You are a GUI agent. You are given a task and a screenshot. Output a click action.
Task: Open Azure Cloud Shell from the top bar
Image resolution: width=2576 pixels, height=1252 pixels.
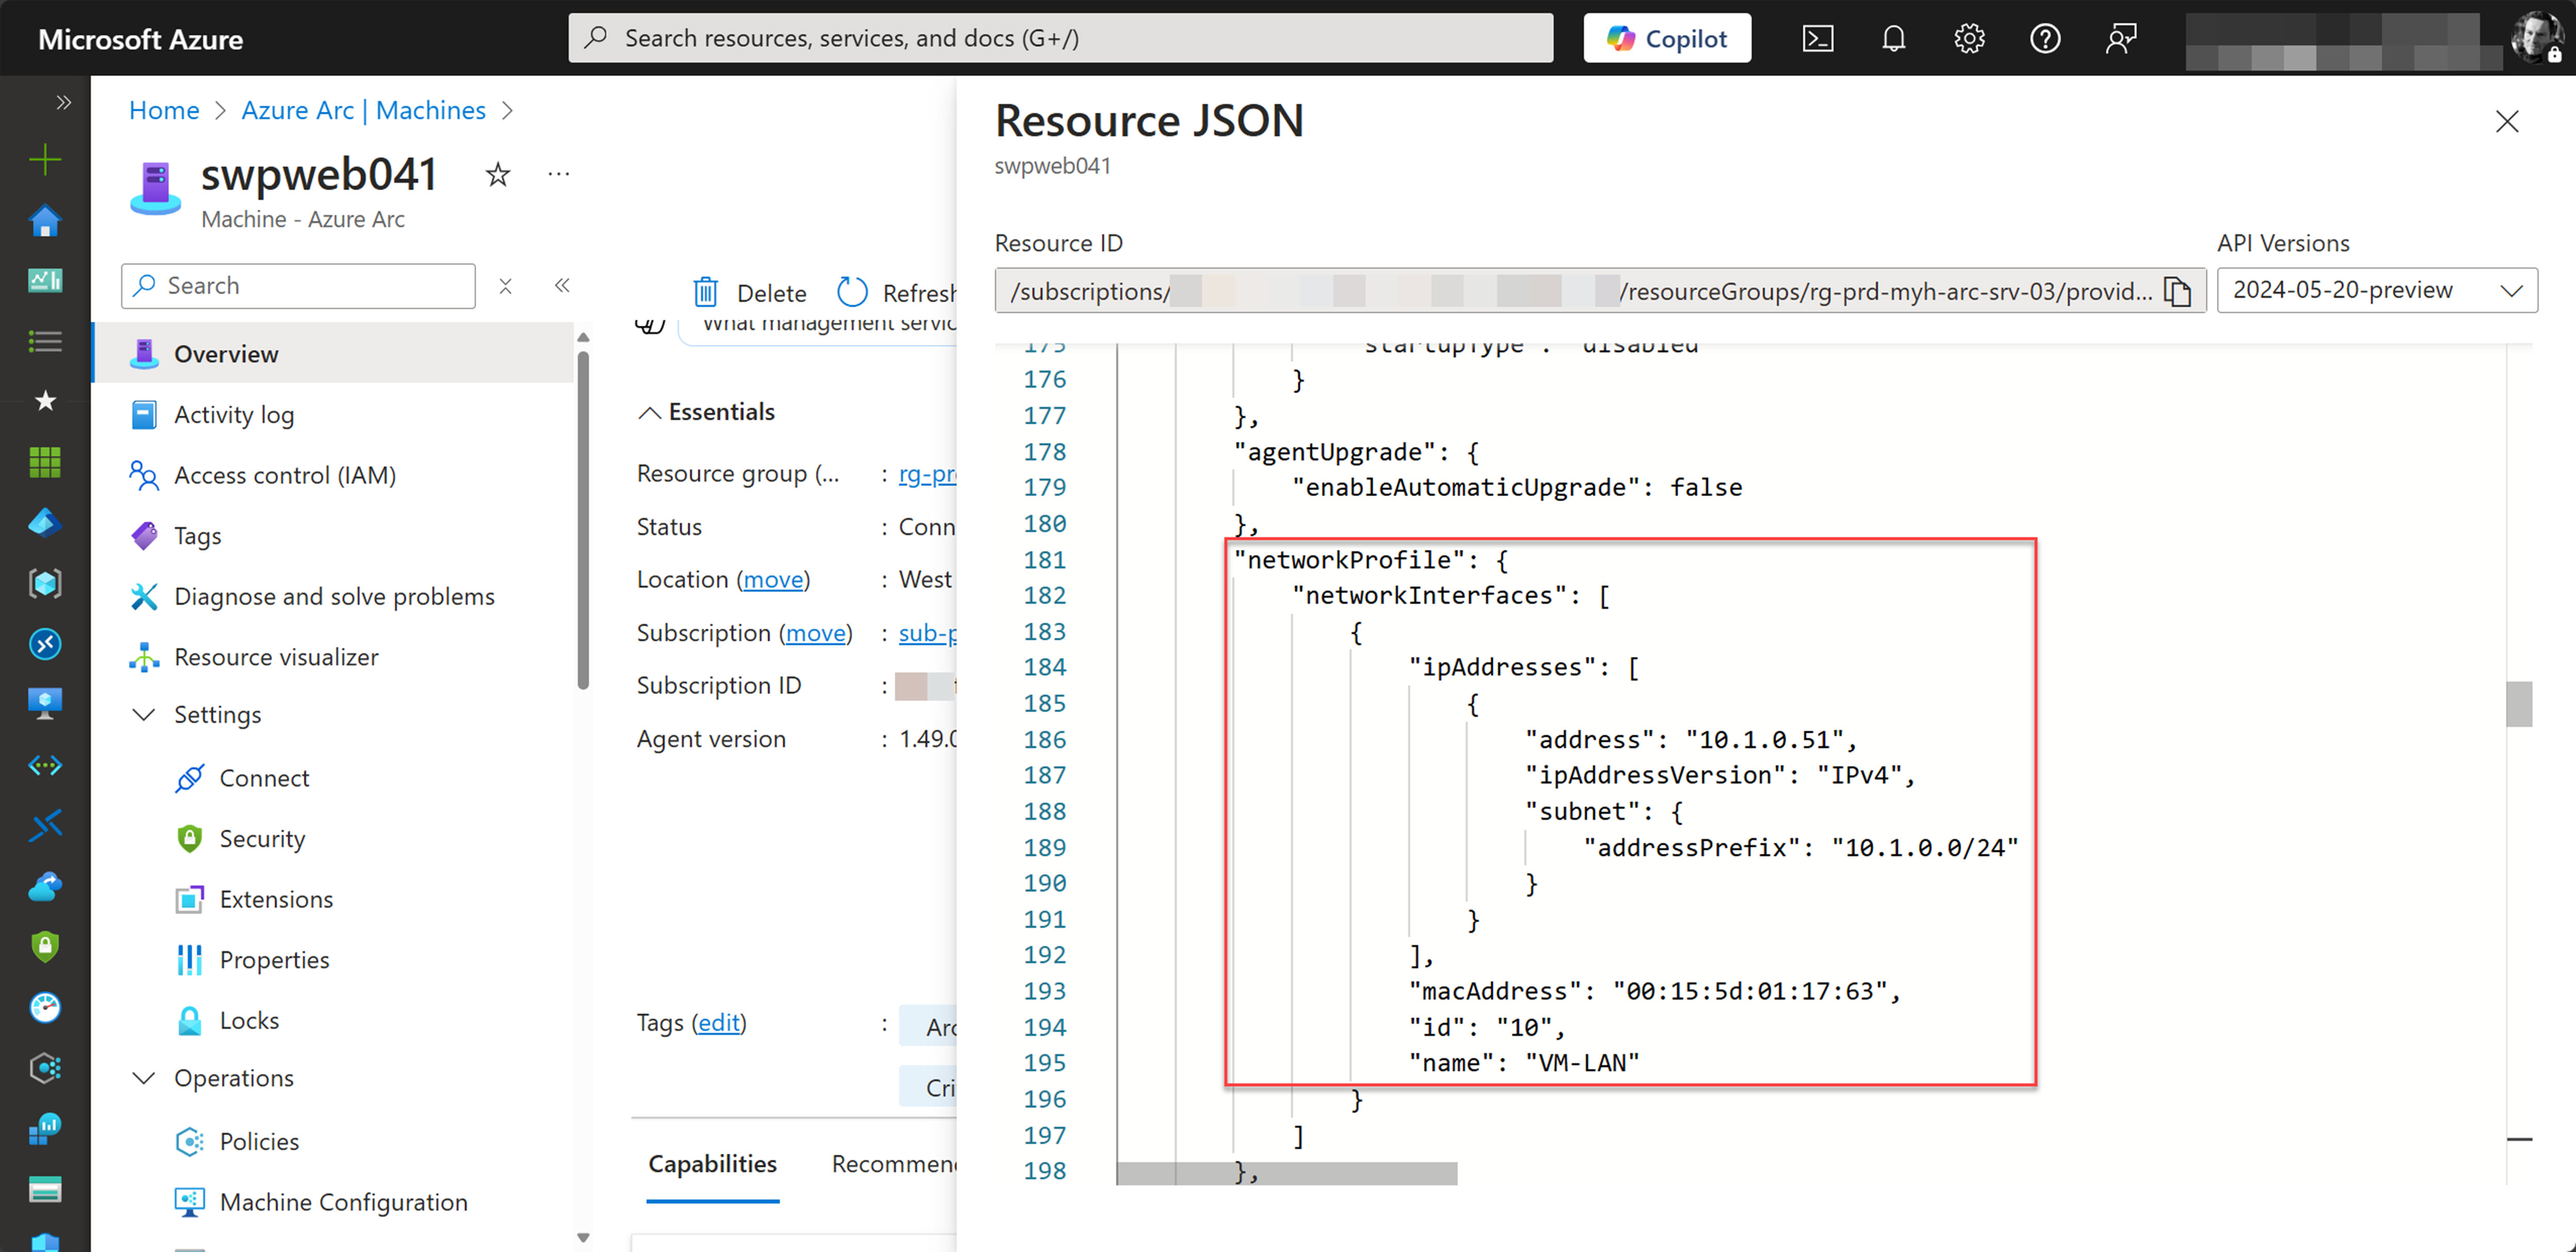pyautogui.click(x=1818, y=38)
